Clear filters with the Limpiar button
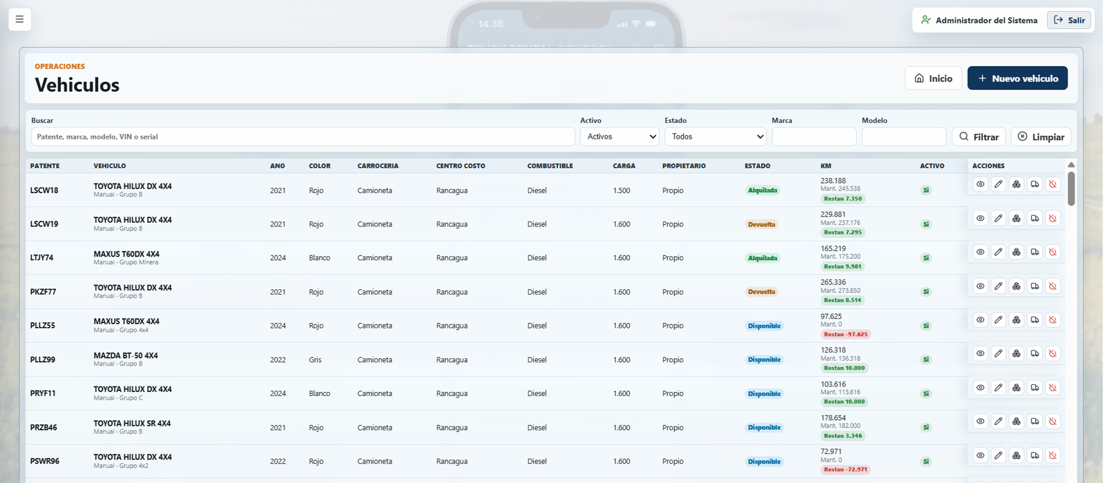 1041,137
